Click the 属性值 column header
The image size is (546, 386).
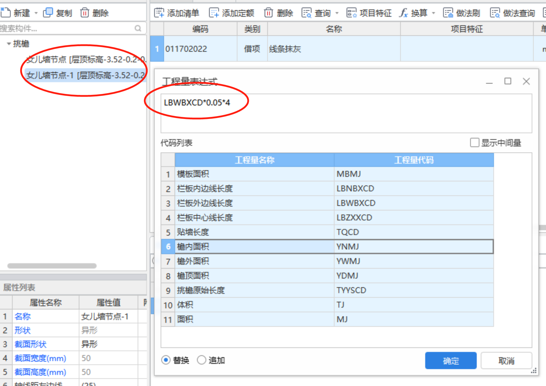click(108, 303)
